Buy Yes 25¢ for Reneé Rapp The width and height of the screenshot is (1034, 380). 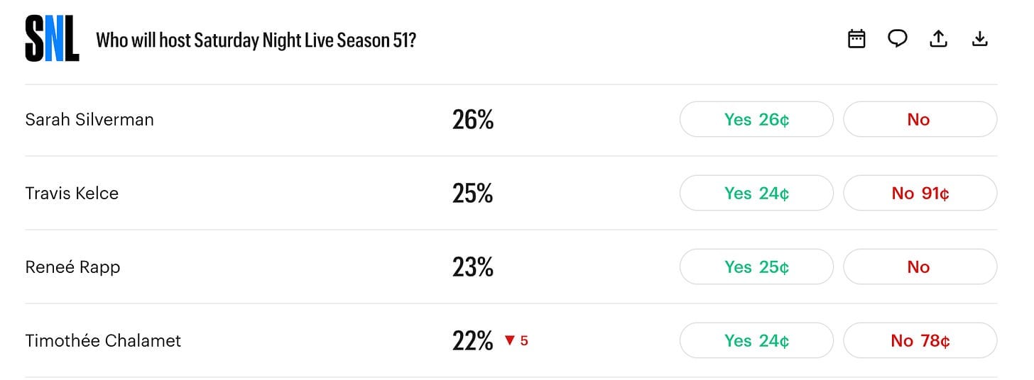756,267
